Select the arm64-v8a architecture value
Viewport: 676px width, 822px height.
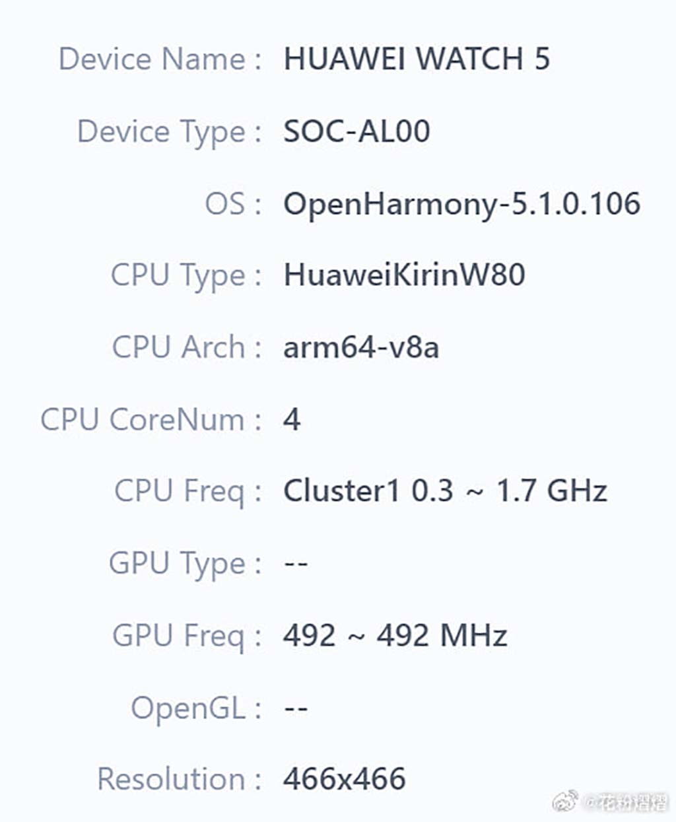pos(360,347)
